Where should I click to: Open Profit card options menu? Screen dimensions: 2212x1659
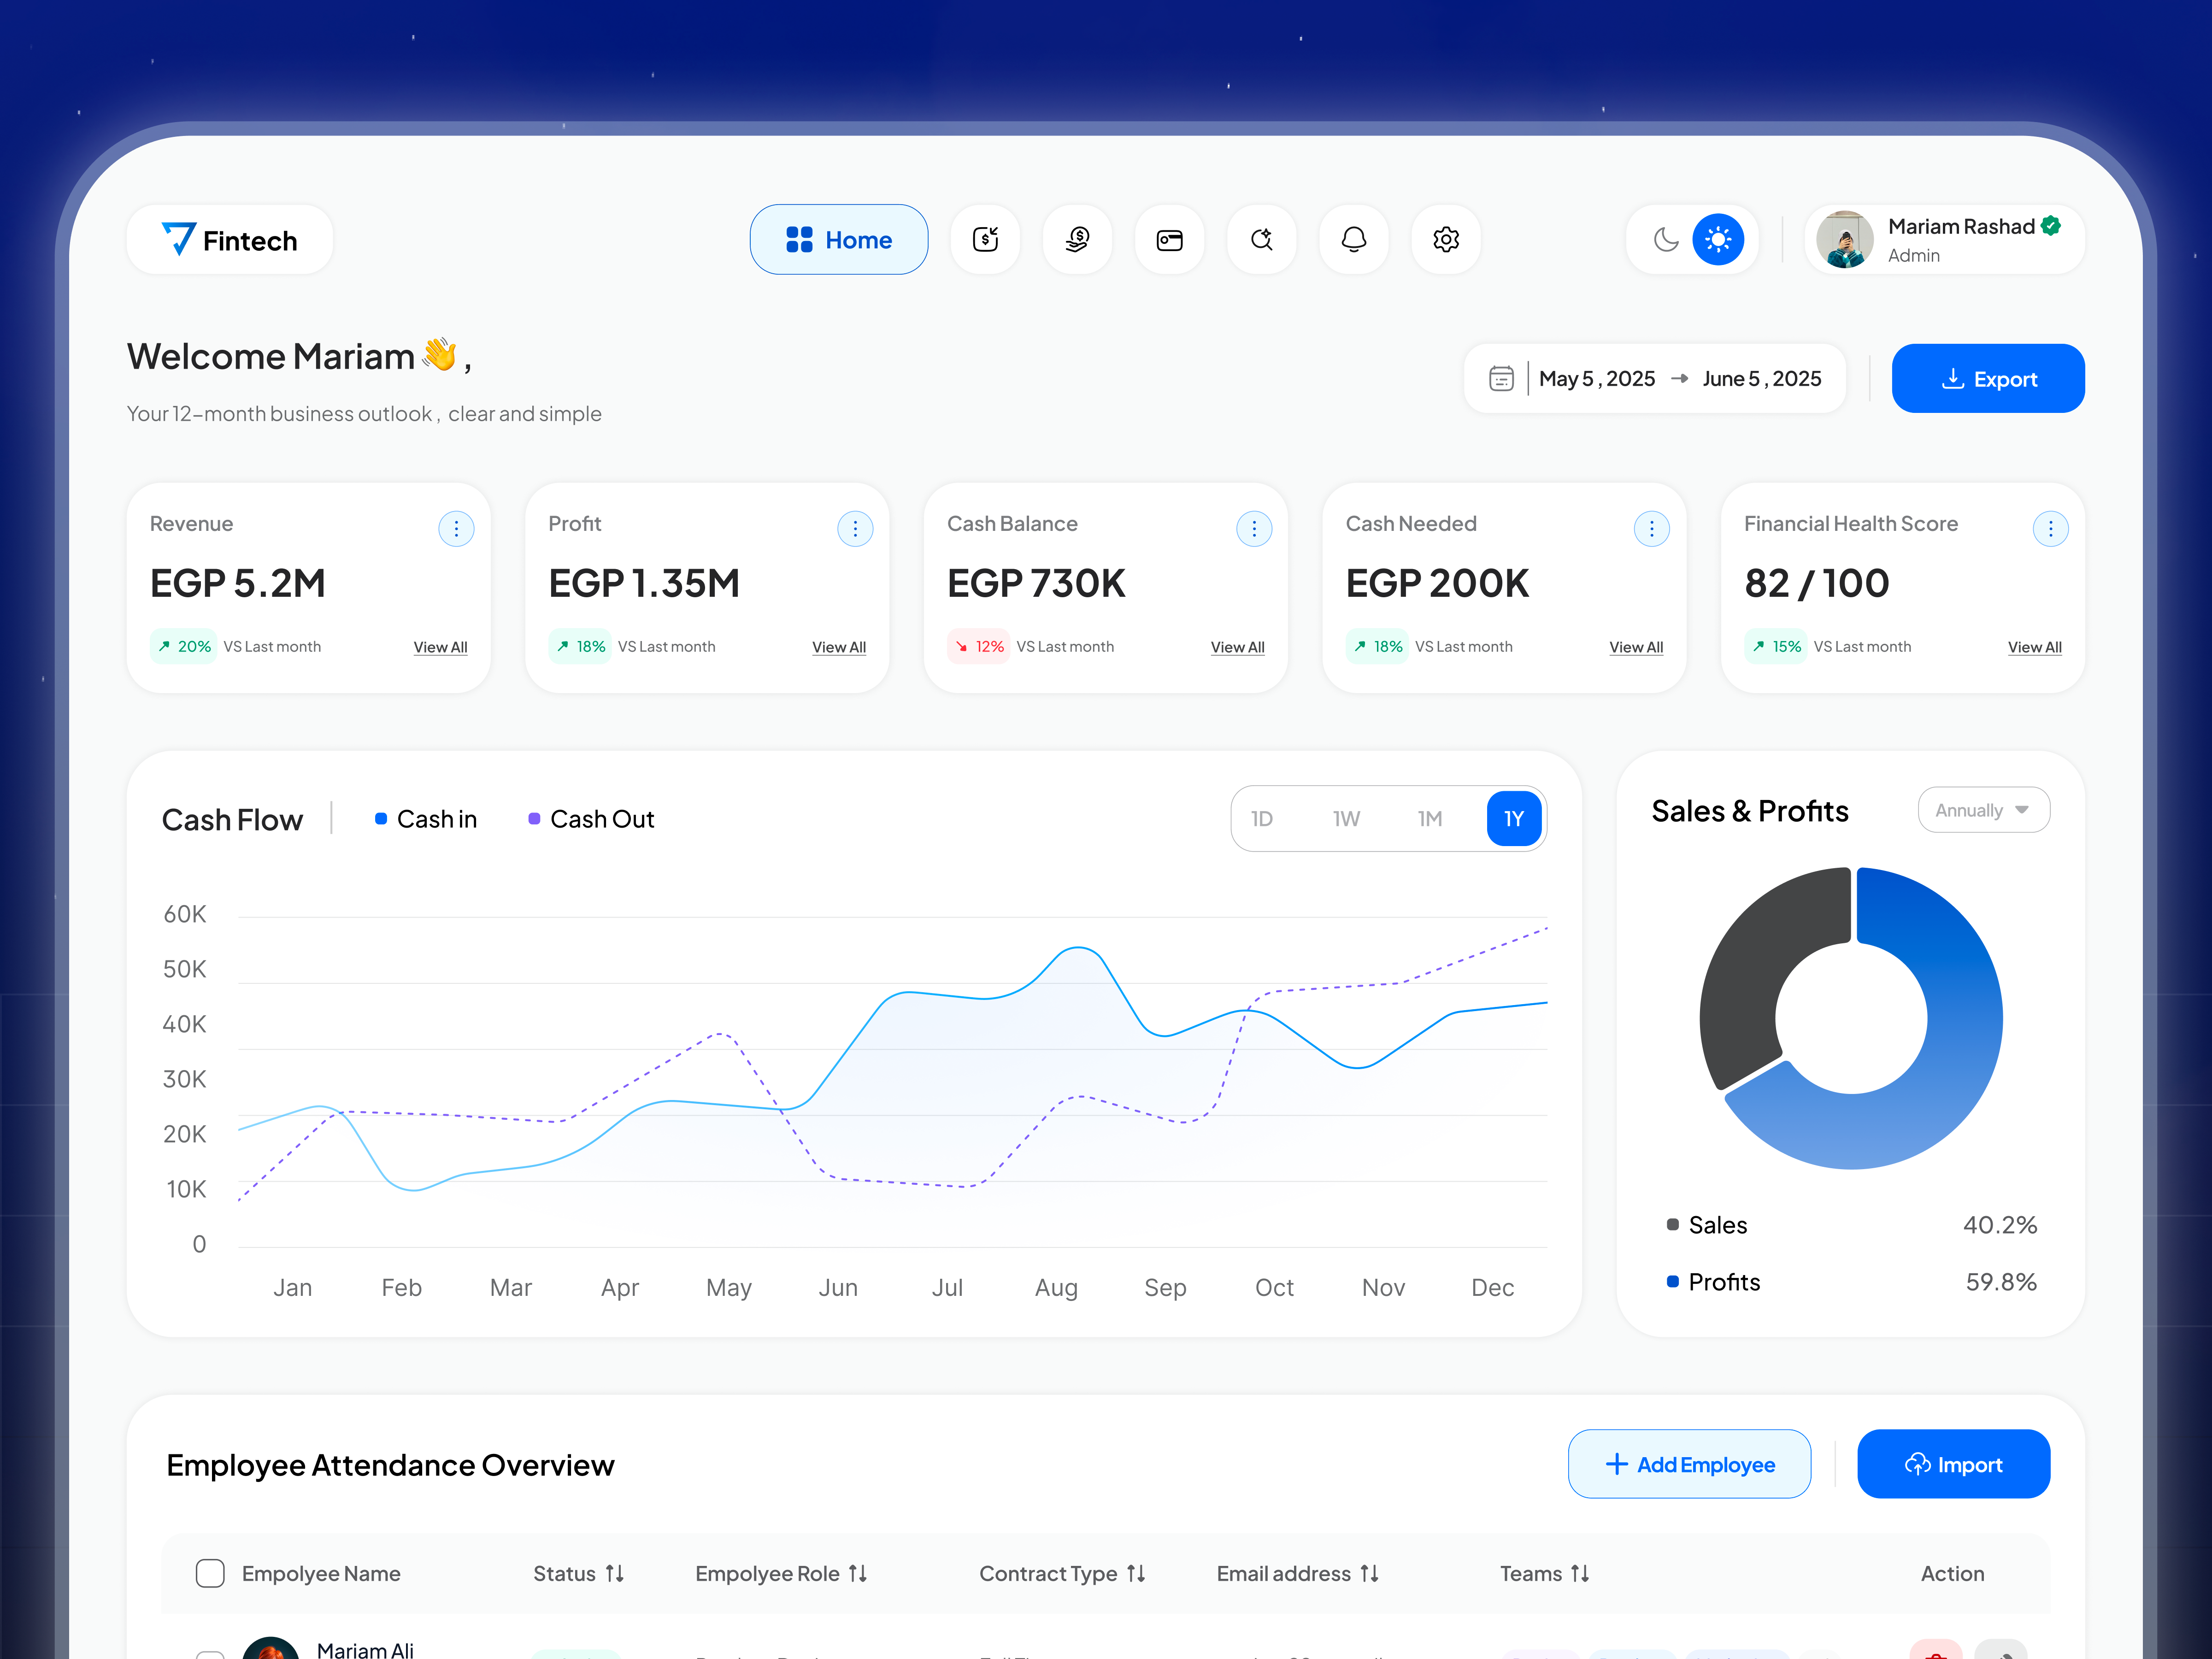tap(855, 528)
